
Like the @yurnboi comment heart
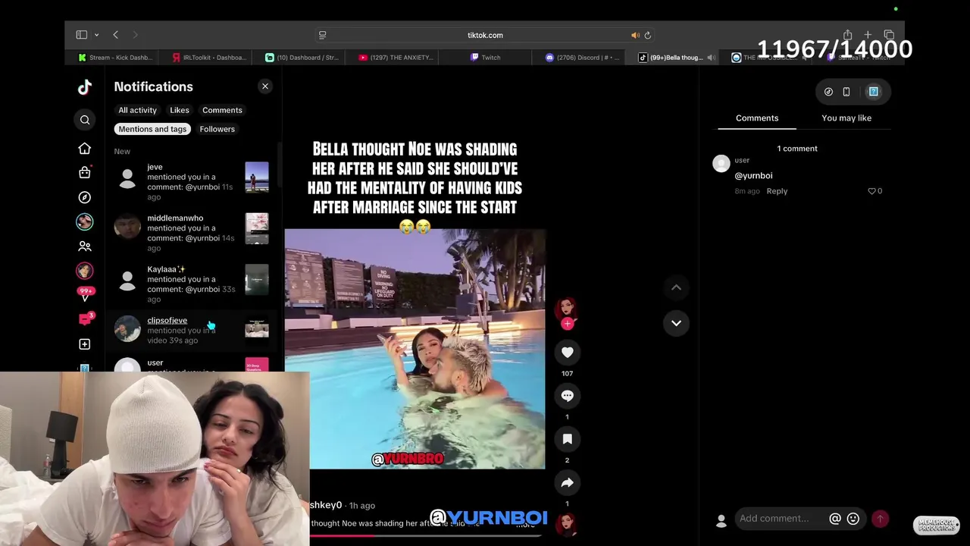click(871, 191)
